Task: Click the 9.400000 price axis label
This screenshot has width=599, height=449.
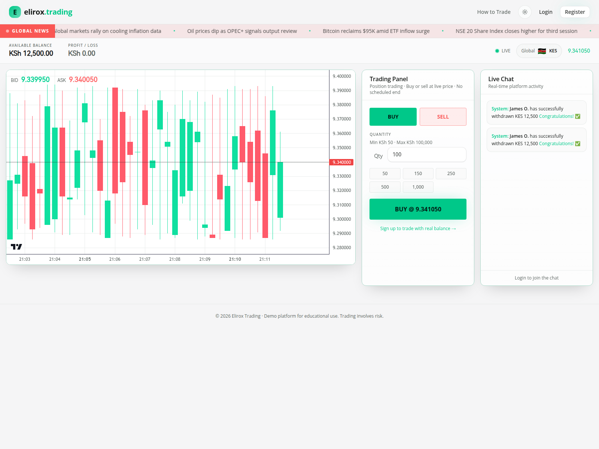Action: pyautogui.click(x=342, y=76)
